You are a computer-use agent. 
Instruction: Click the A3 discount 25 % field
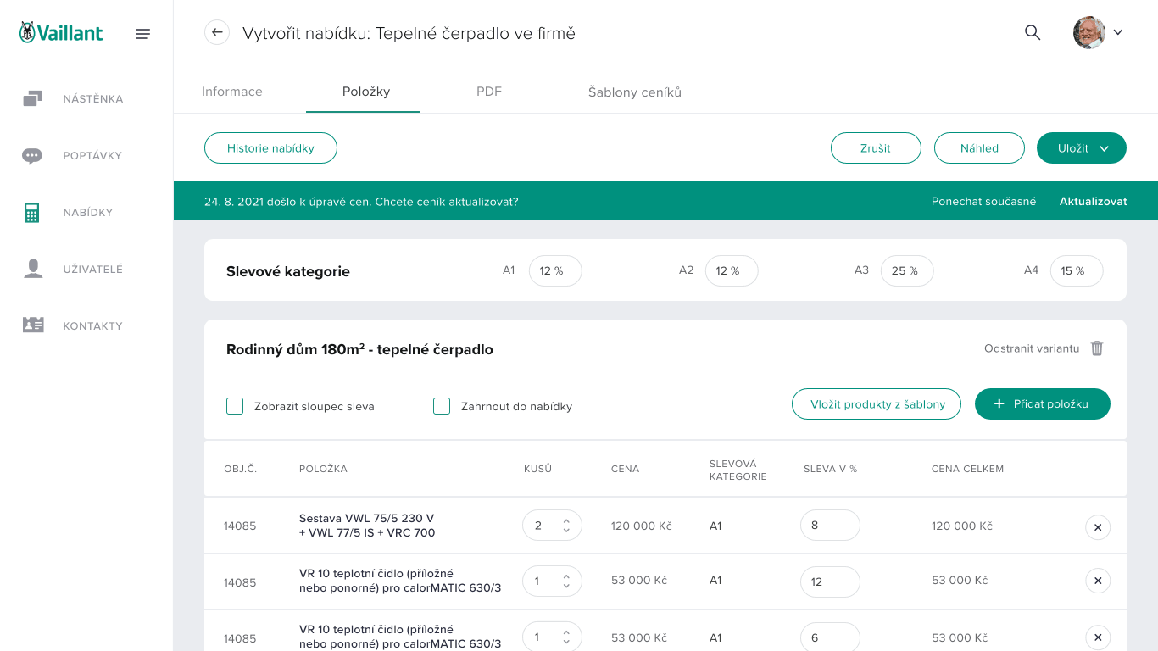coord(906,271)
